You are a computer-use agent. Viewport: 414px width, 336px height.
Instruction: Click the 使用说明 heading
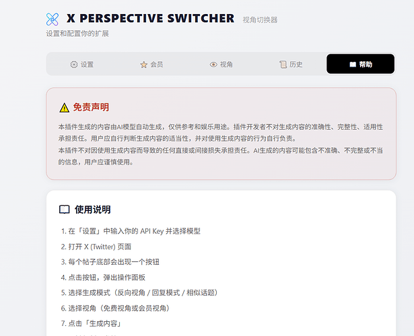[x=92, y=210]
